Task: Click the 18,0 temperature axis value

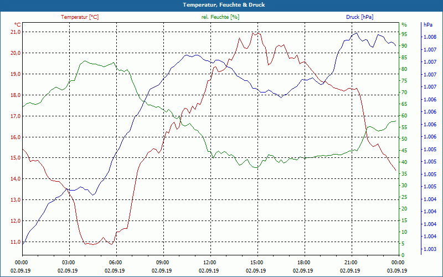Action: [16, 95]
